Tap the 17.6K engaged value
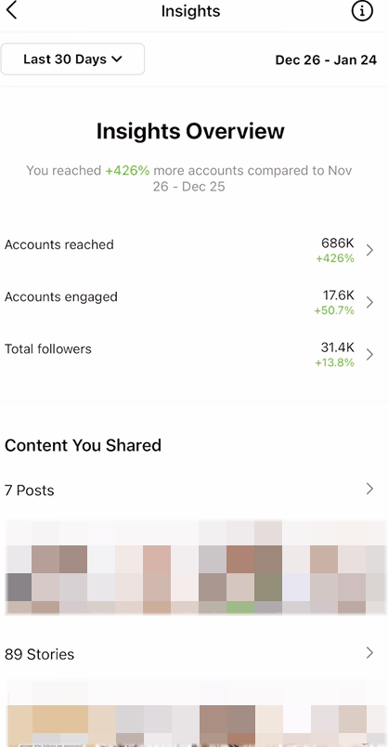The image size is (388, 747). [x=338, y=295]
